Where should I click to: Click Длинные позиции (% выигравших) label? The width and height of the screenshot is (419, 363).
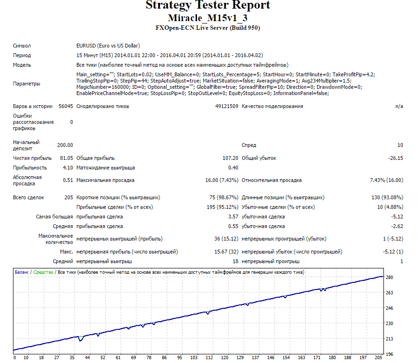283,198
